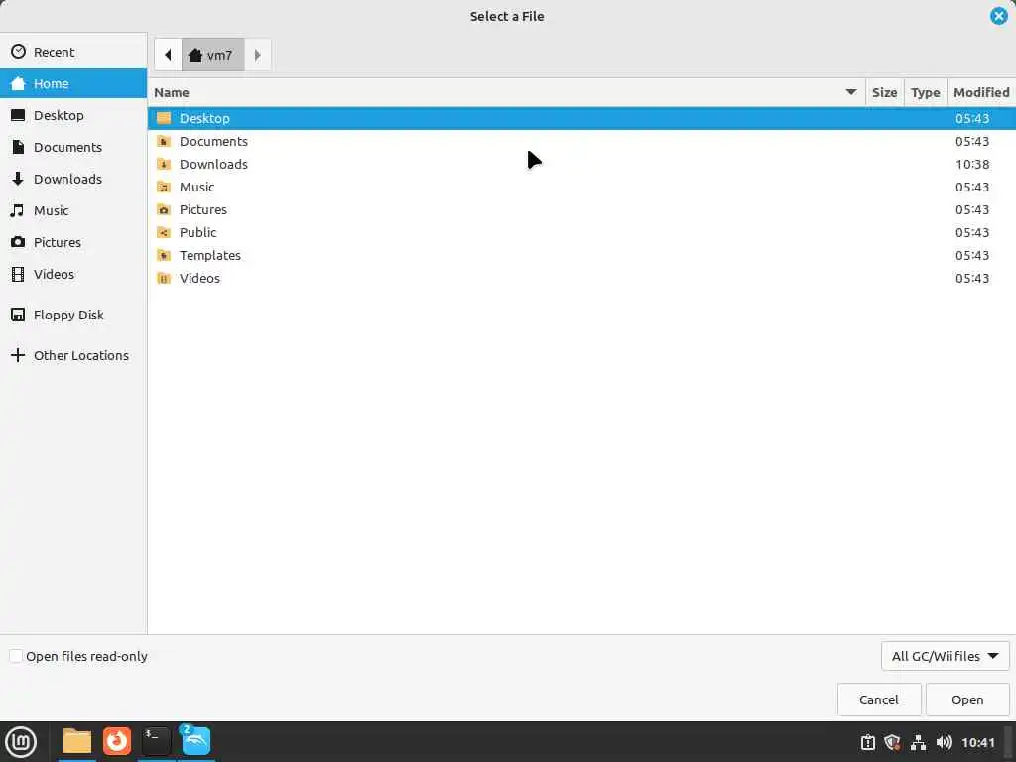This screenshot has height=762, width=1016.
Task: Click the back path arrow button
Action: coord(168,56)
